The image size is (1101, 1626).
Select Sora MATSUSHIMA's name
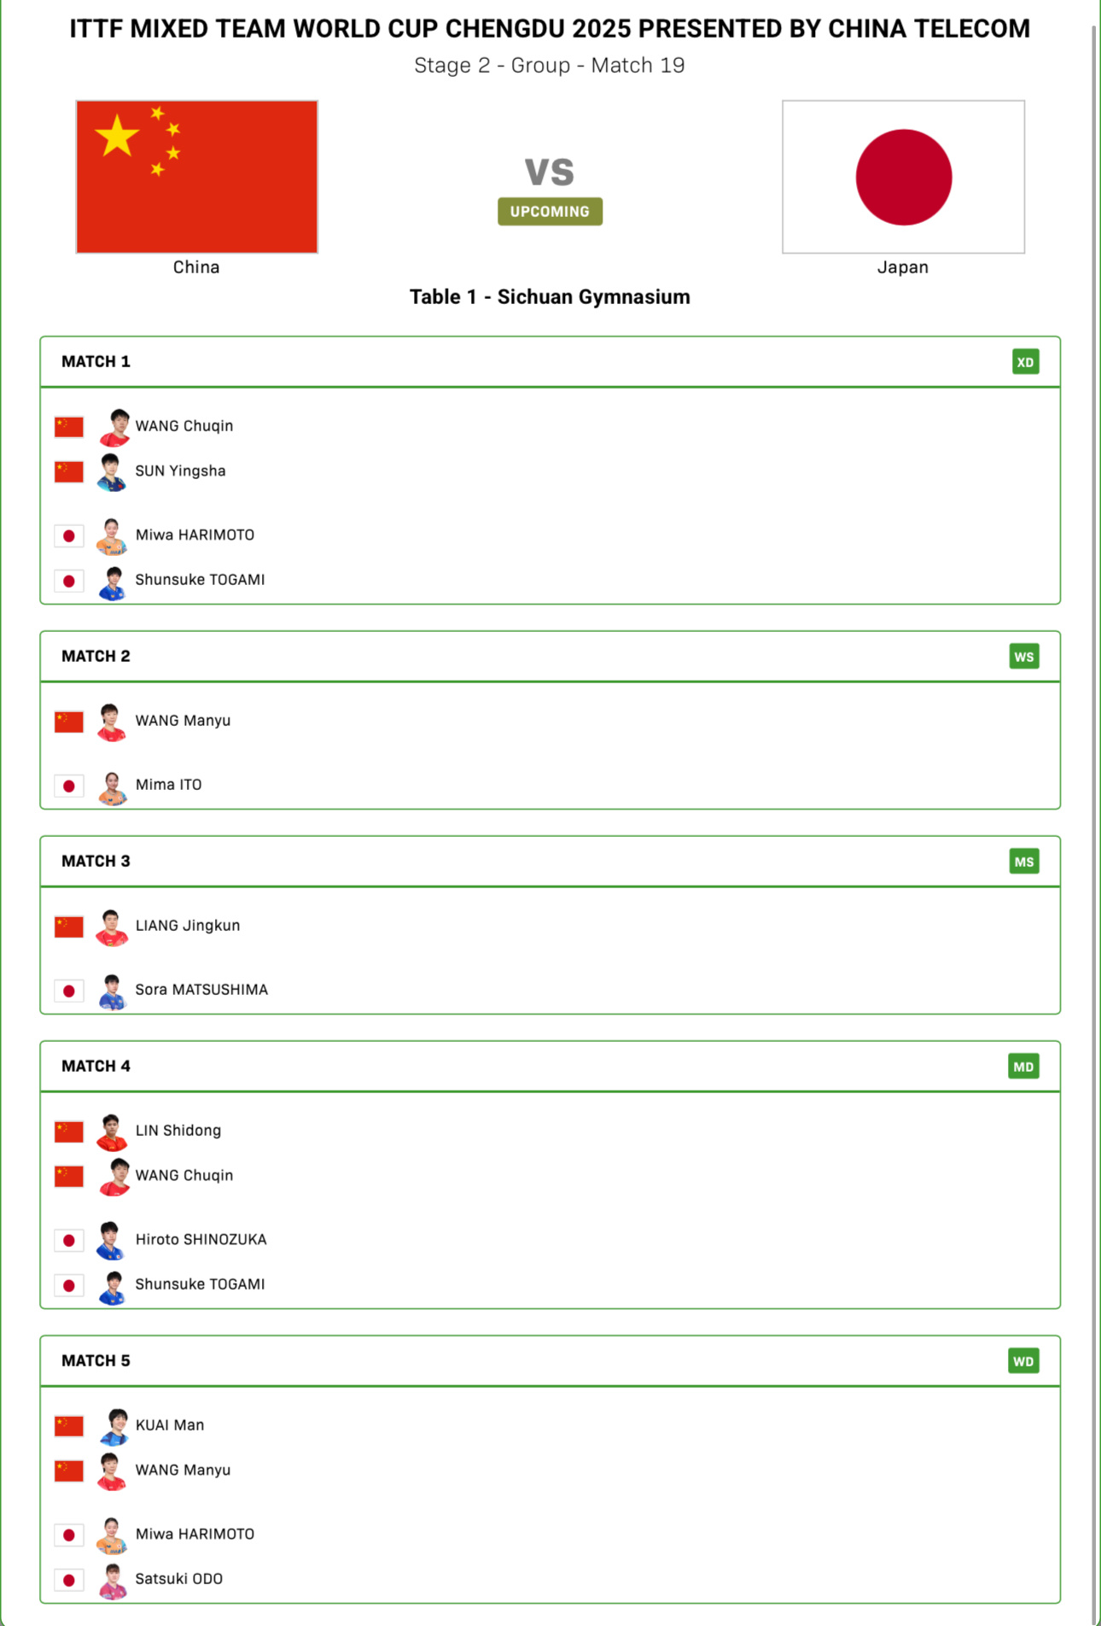click(x=201, y=989)
